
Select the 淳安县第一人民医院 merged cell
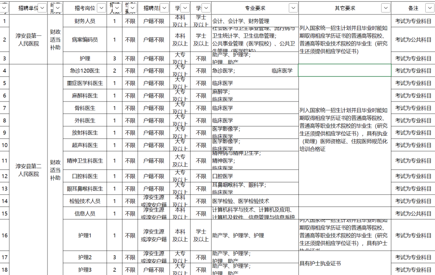28,39
